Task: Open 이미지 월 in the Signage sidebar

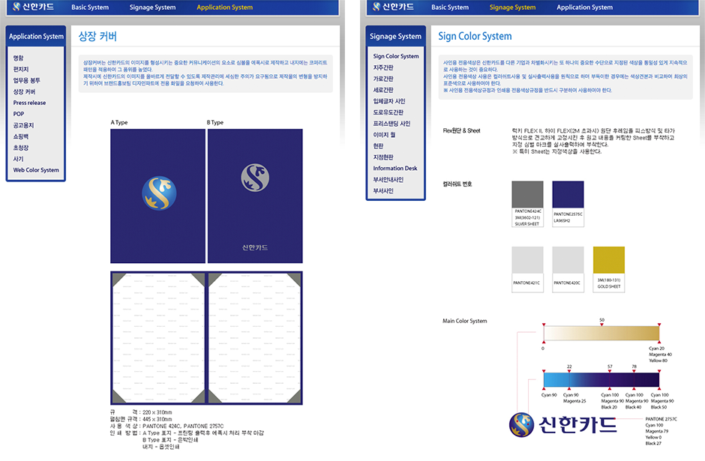Action: point(384,135)
